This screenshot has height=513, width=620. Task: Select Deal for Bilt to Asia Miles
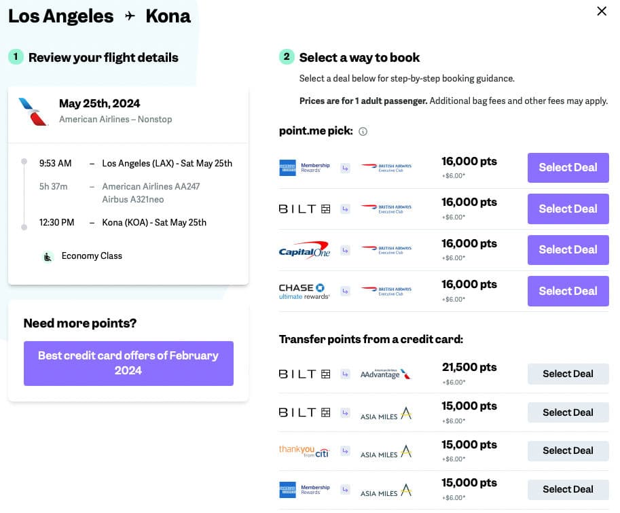(x=568, y=412)
